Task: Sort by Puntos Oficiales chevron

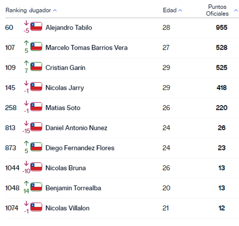Action: pos(236,10)
